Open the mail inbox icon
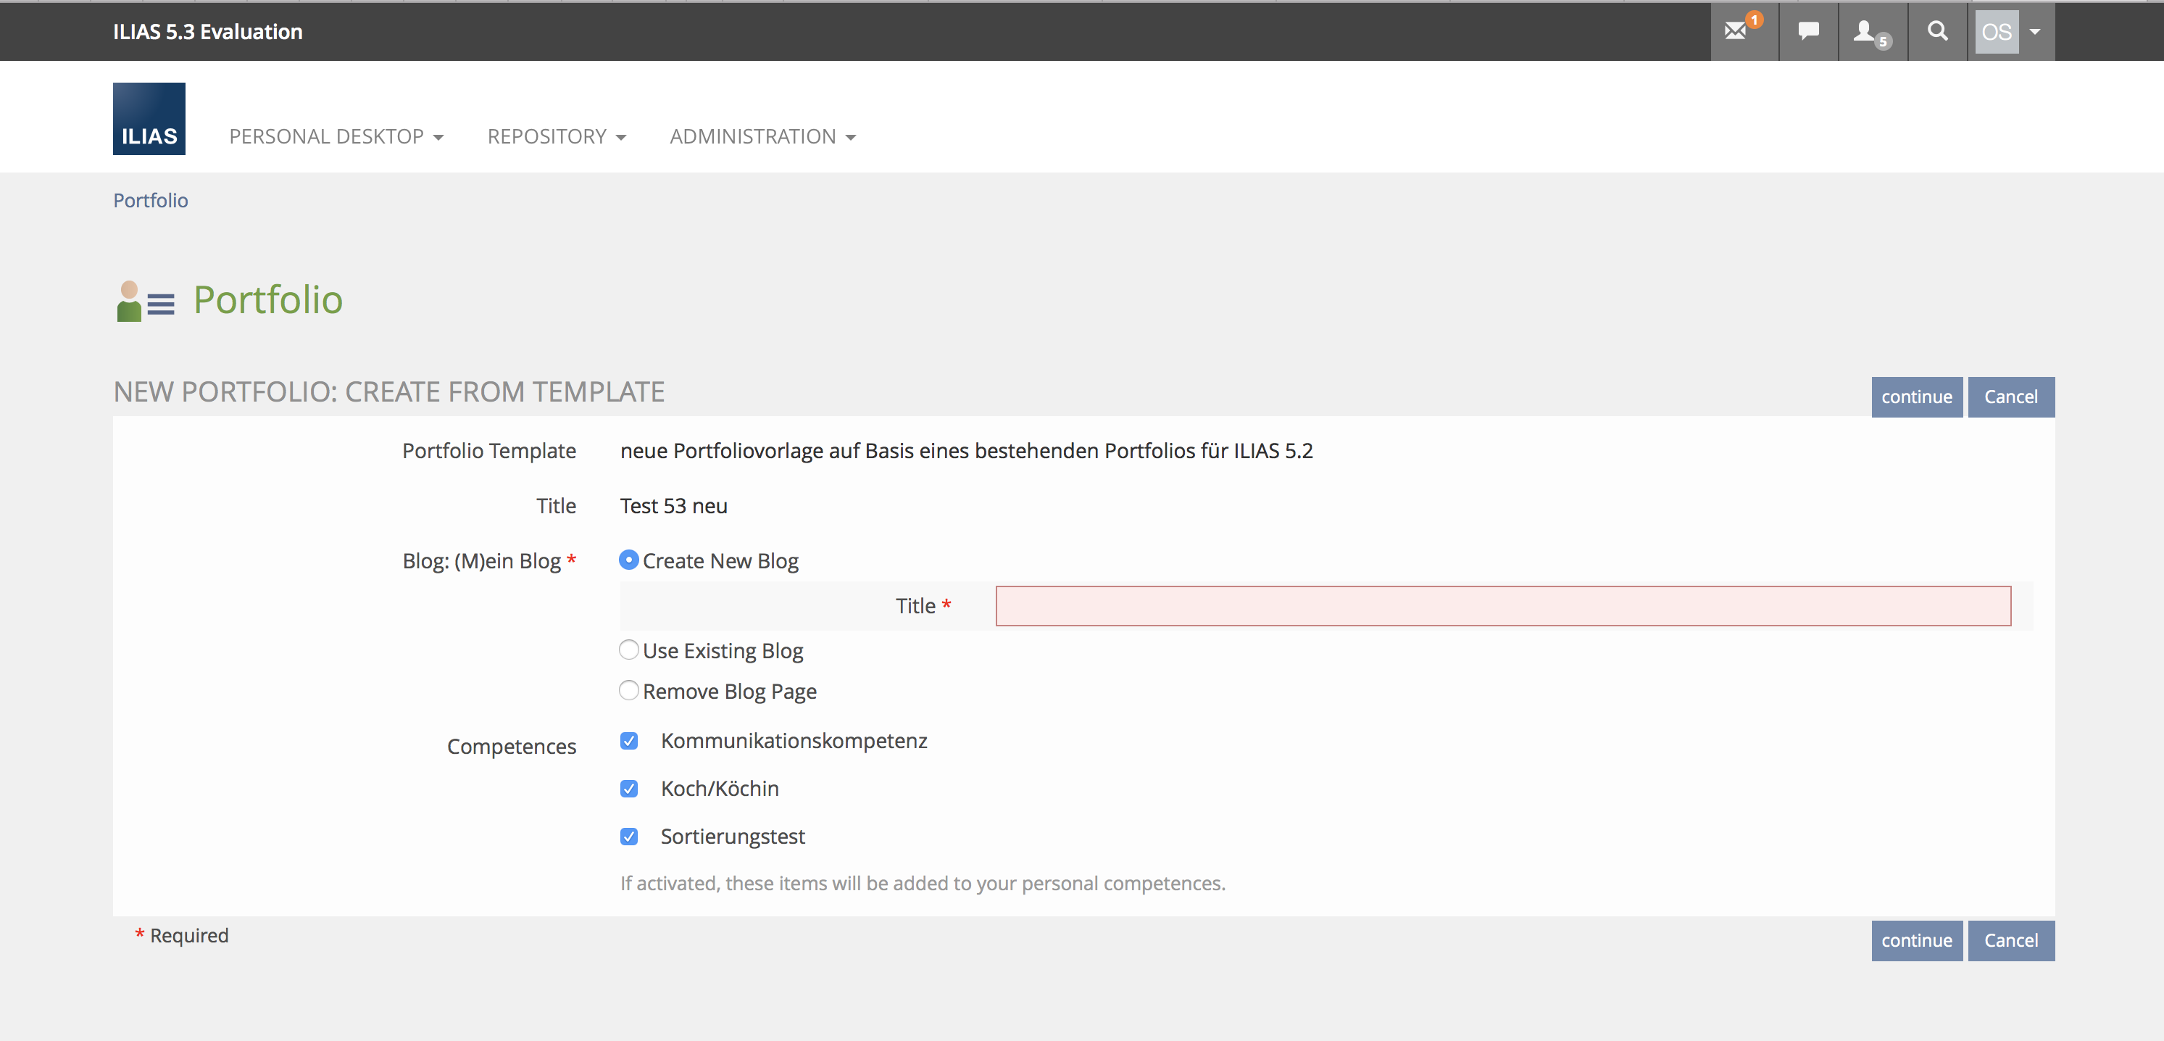 tap(1736, 32)
